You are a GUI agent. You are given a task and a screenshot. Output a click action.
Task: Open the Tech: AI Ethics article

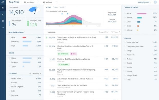(x=72, y=85)
